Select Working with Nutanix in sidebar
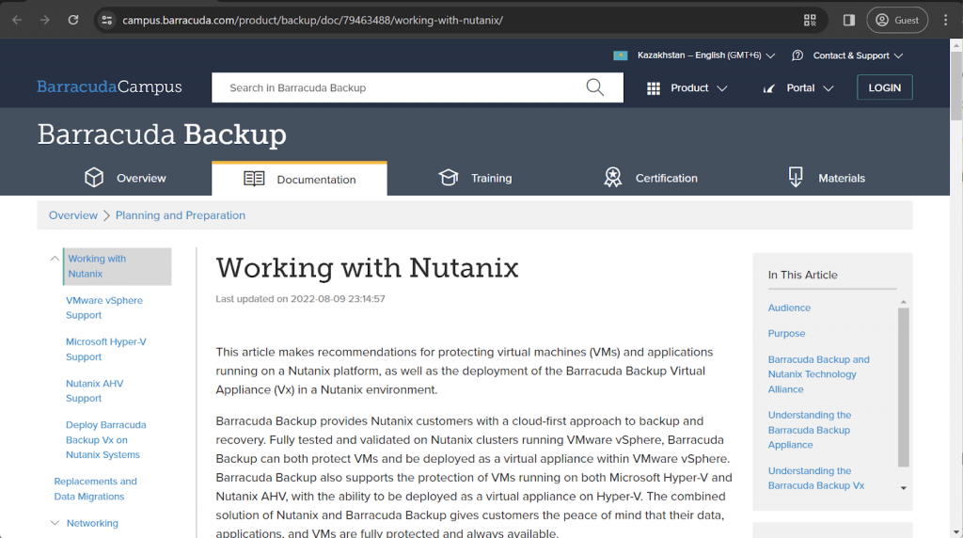The image size is (963, 538). coord(118,266)
